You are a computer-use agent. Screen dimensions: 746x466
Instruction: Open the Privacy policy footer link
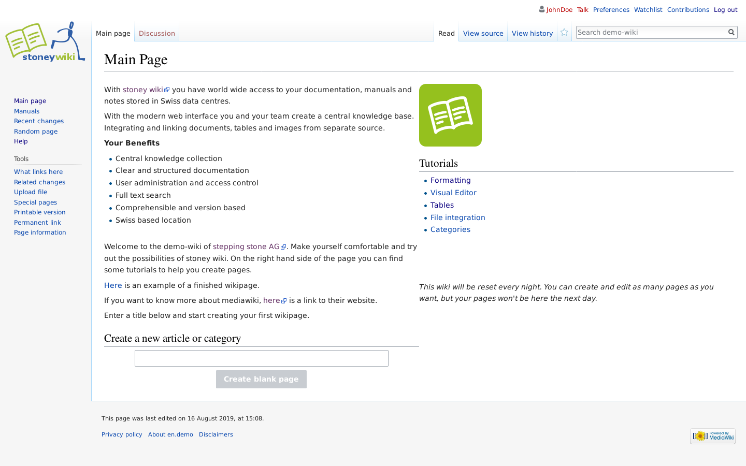(x=122, y=434)
